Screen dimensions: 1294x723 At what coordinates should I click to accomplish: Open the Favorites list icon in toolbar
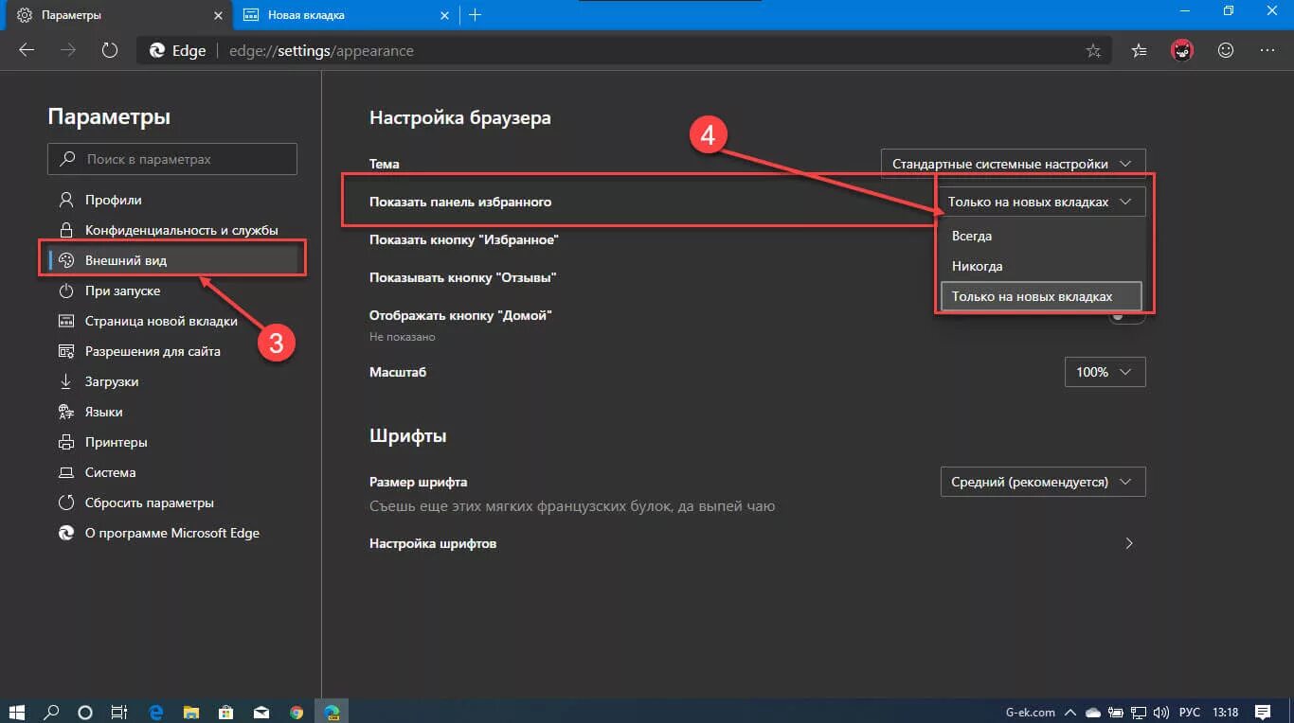(x=1140, y=51)
